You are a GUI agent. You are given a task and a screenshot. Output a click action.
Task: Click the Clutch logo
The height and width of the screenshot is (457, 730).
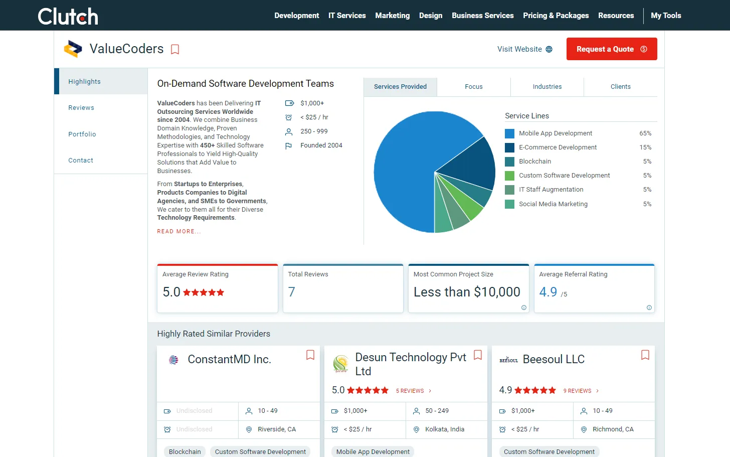(68, 16)
